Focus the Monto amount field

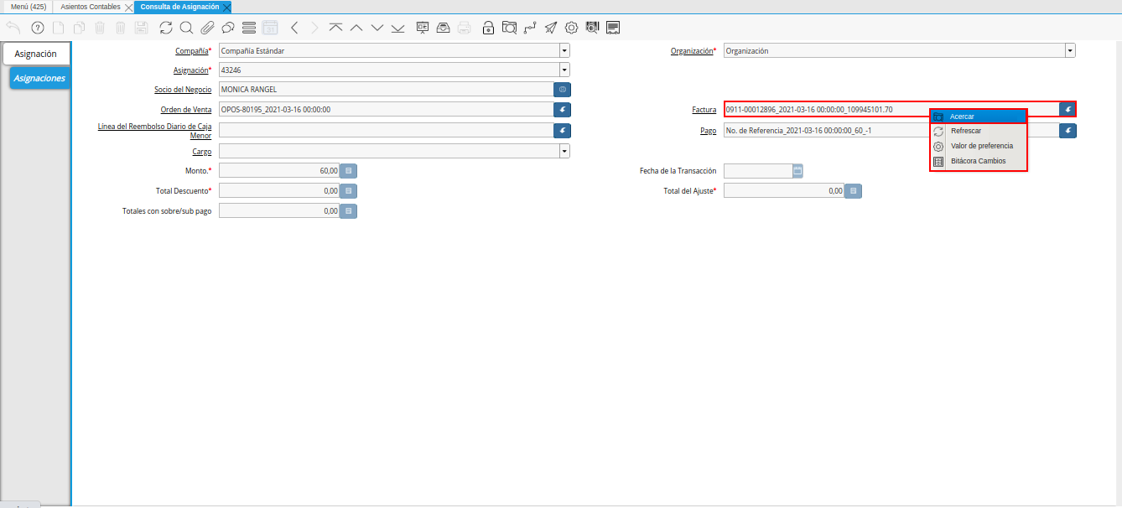(279, 171)
